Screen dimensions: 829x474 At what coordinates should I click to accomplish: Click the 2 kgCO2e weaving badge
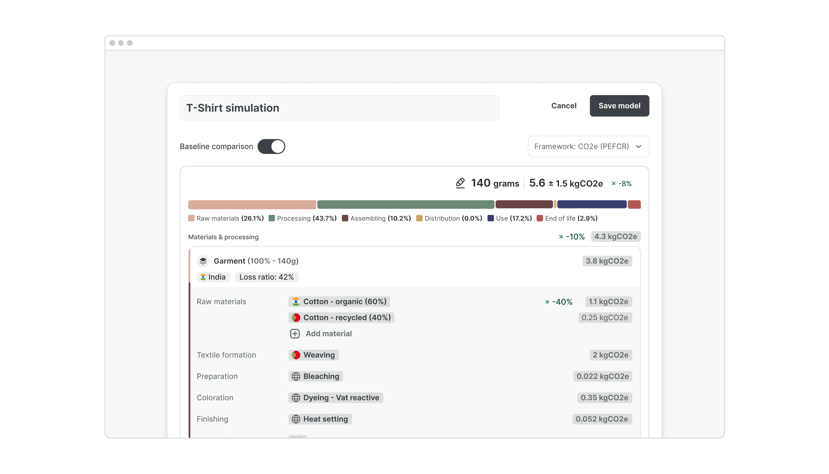coord(610,355)
